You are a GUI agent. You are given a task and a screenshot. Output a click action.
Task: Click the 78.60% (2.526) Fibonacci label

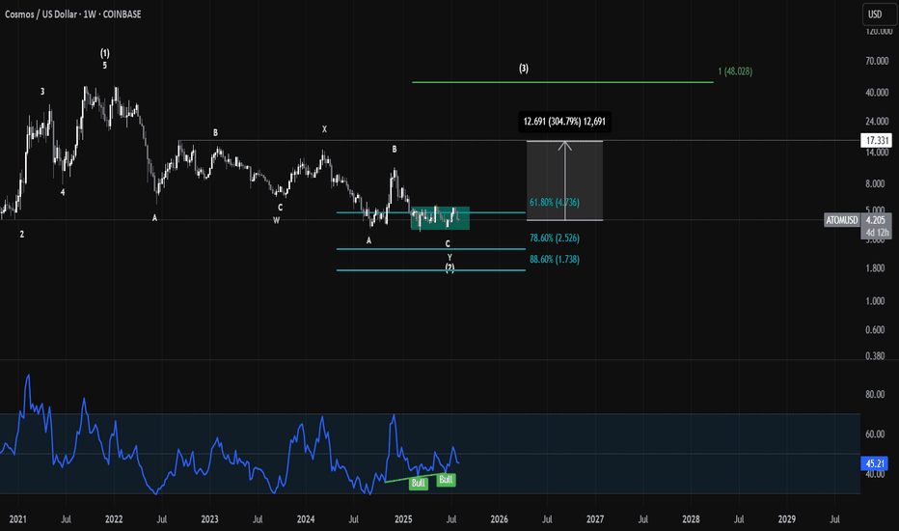click(554, 238)
